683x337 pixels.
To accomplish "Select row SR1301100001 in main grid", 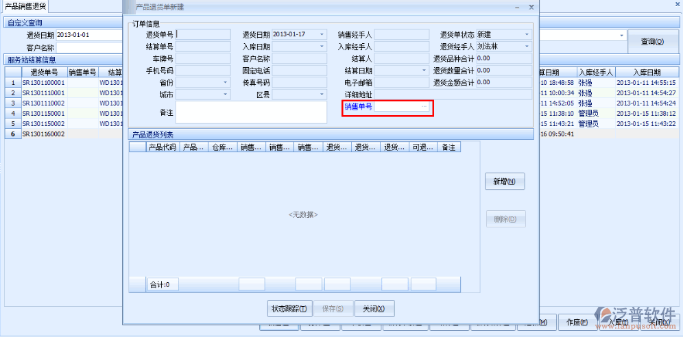I will click(x=44, y=83).
